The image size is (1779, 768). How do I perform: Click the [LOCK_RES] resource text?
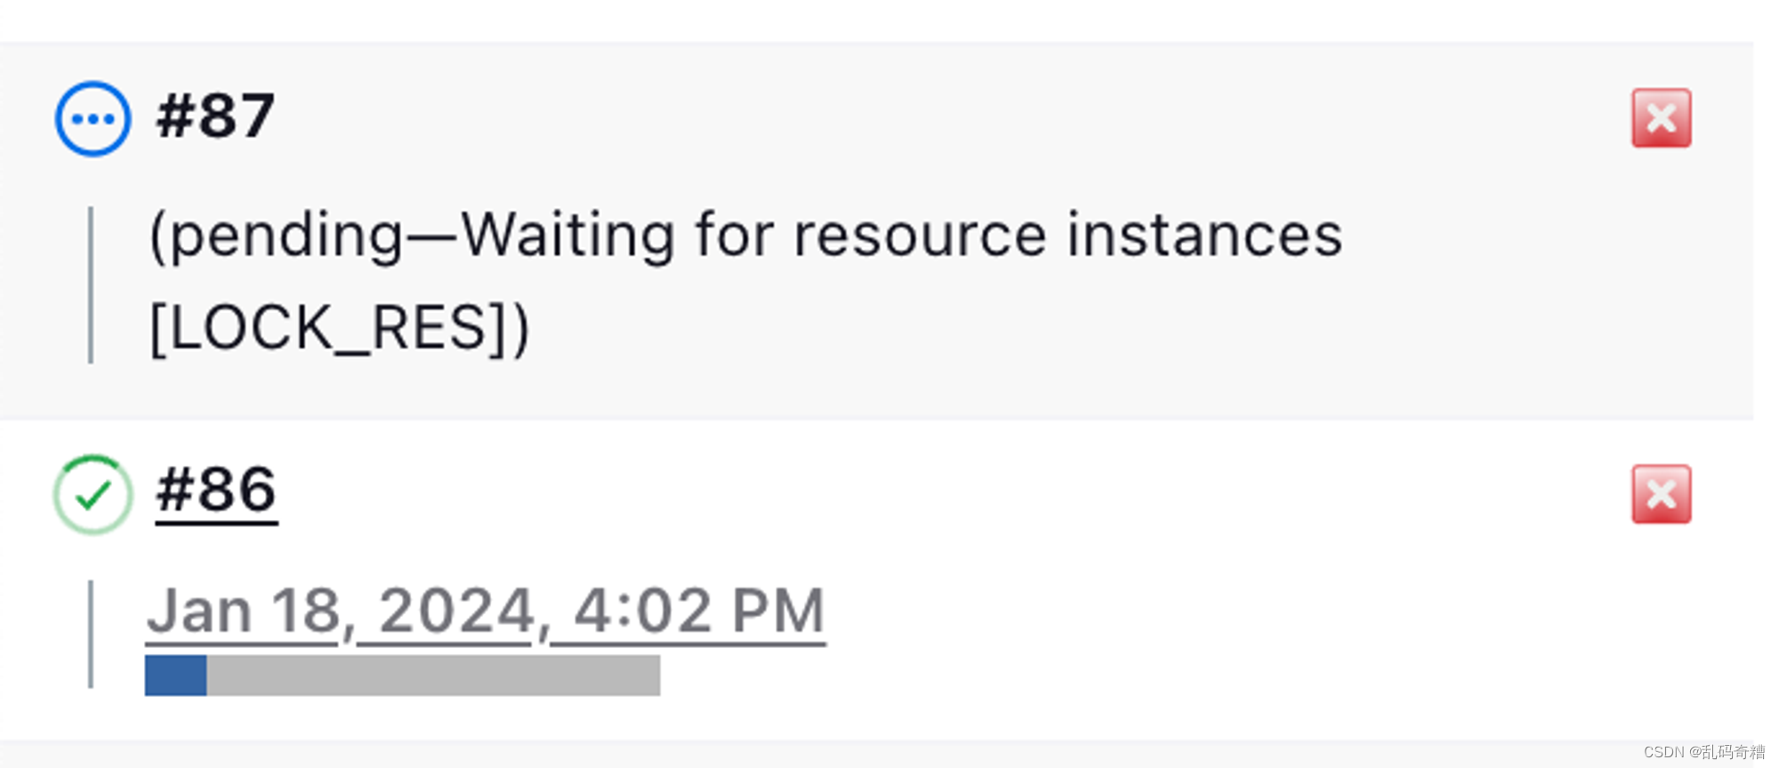click(x=338, y=326)
